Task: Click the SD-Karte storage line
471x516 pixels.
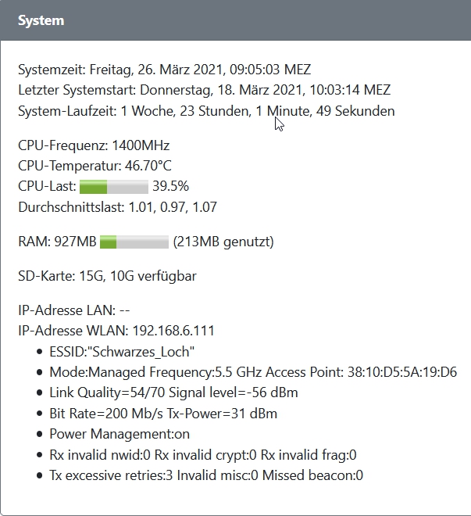Action: click(107, 276)
